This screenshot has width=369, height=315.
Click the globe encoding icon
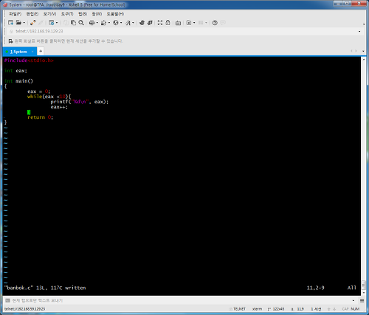click(x=116, y=23)
